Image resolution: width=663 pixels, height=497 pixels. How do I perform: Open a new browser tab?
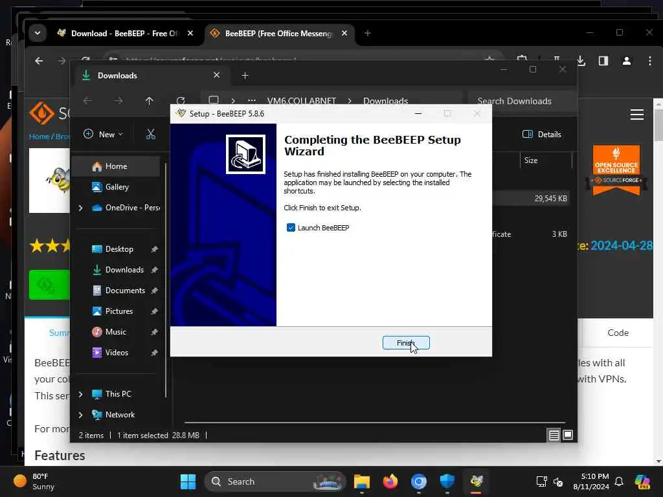[x=368, y=33]
